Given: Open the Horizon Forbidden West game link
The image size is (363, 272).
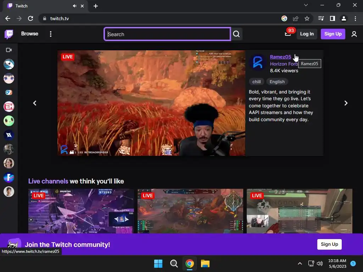Looking at the screenshot, I should (x=284, y=64).
